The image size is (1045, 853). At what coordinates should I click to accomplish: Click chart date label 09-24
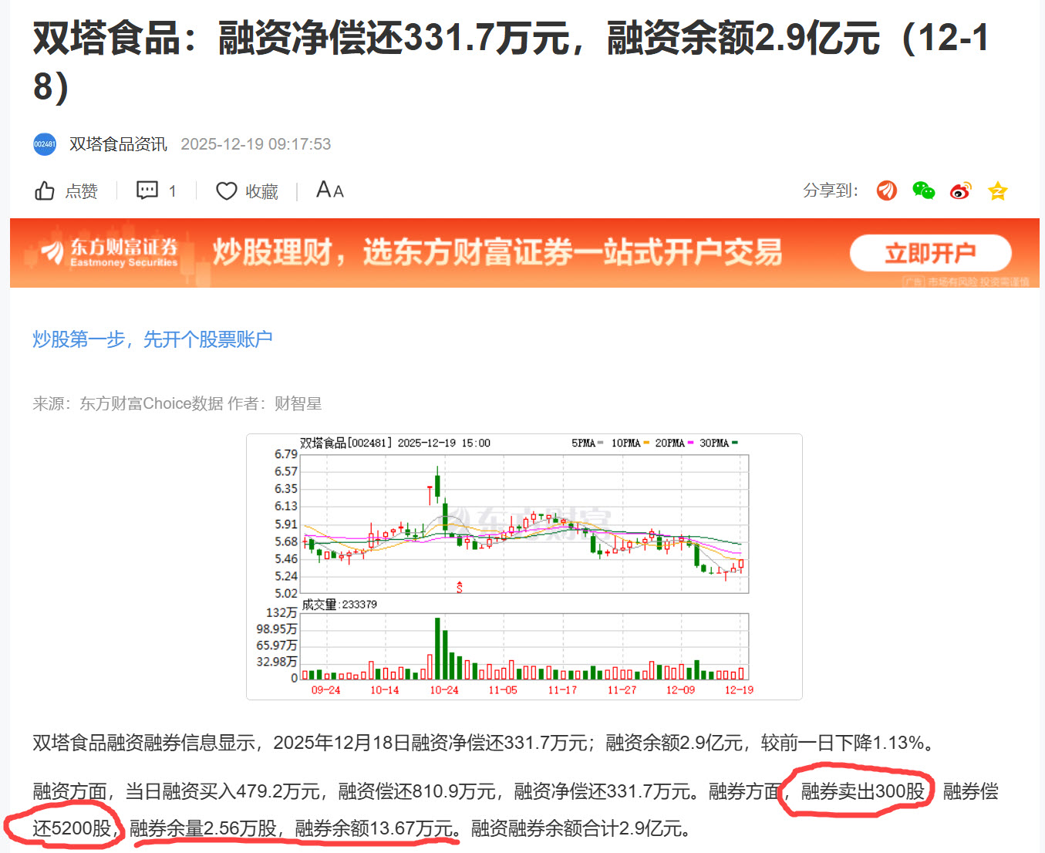point(325,689)
